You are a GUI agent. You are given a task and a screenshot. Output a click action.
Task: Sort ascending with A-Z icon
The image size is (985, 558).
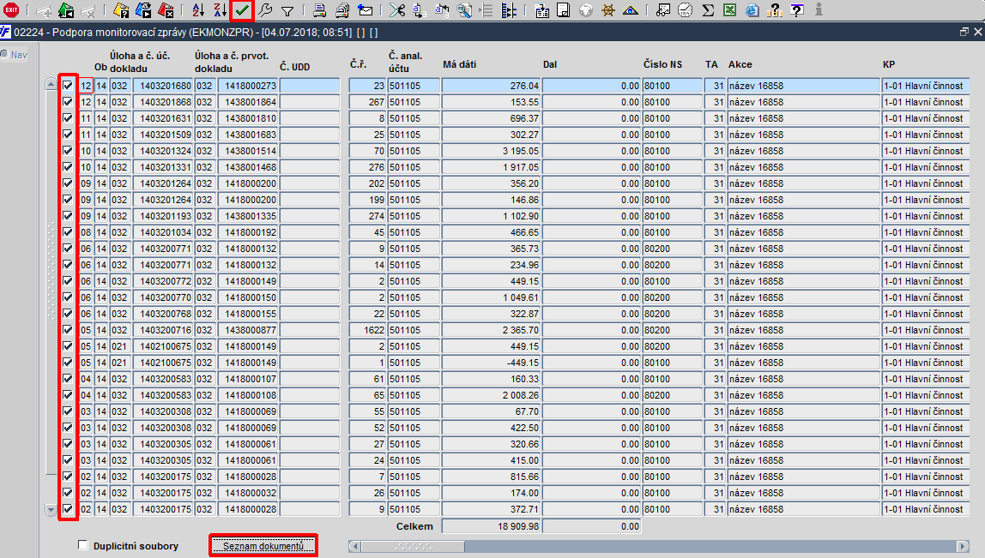pos(198,10)
